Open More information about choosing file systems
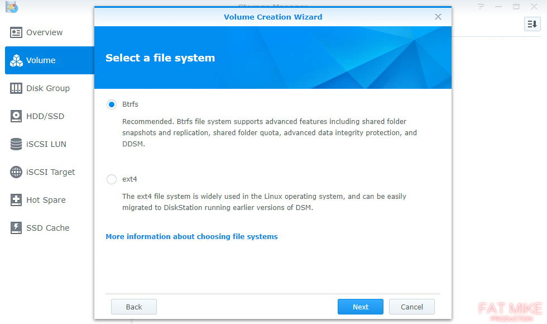 (191, 237)
